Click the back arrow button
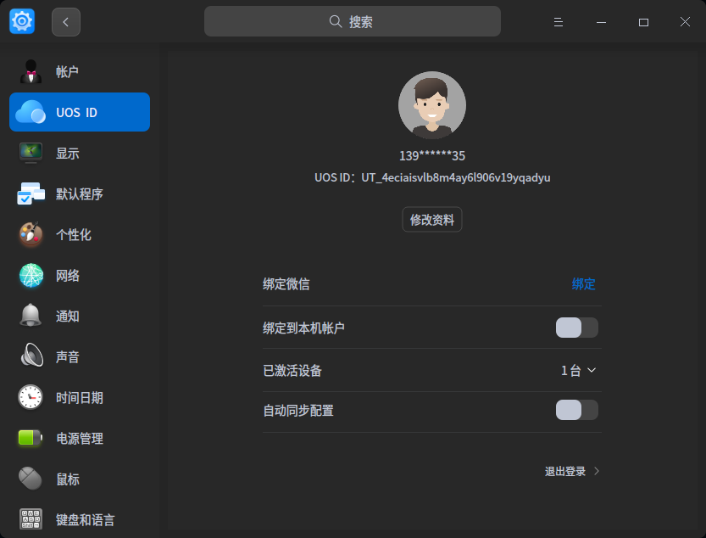 [x=66, y=22]
